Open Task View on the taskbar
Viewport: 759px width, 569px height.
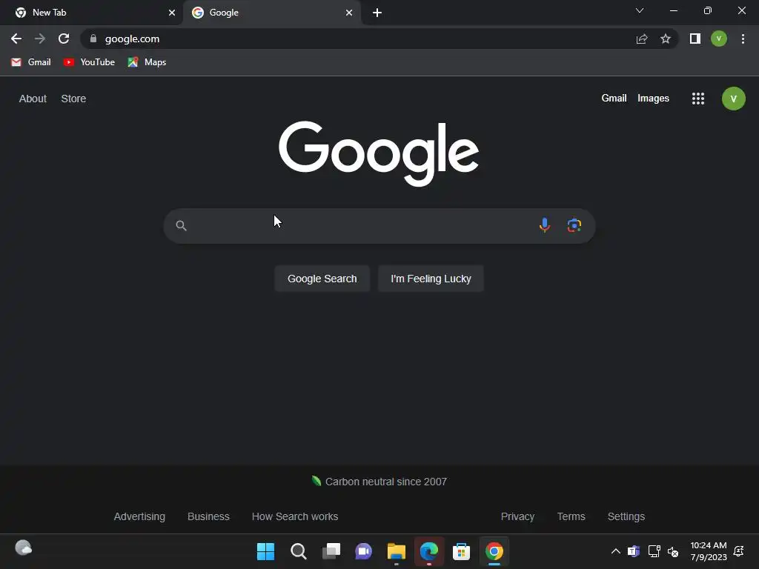tap(331, 551)
